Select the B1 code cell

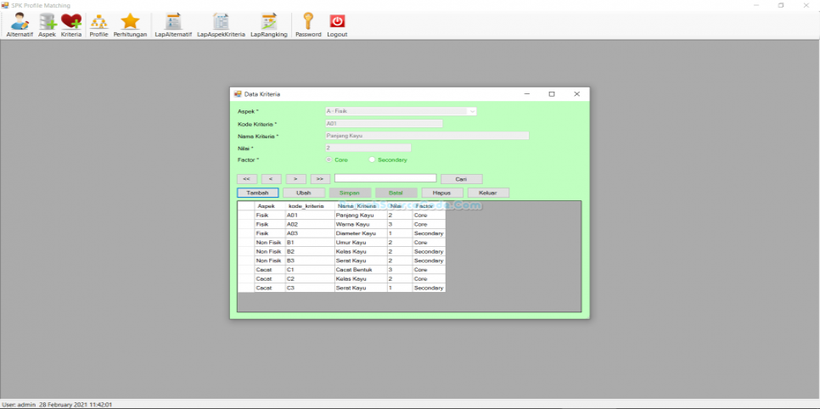[x=310, y=243]
